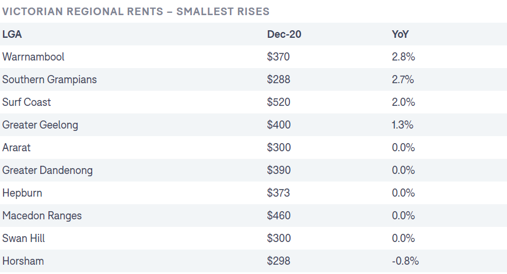The image size is (507, 274).
Task: Select the Greater Dandenong cell
Action: [47, 170]
